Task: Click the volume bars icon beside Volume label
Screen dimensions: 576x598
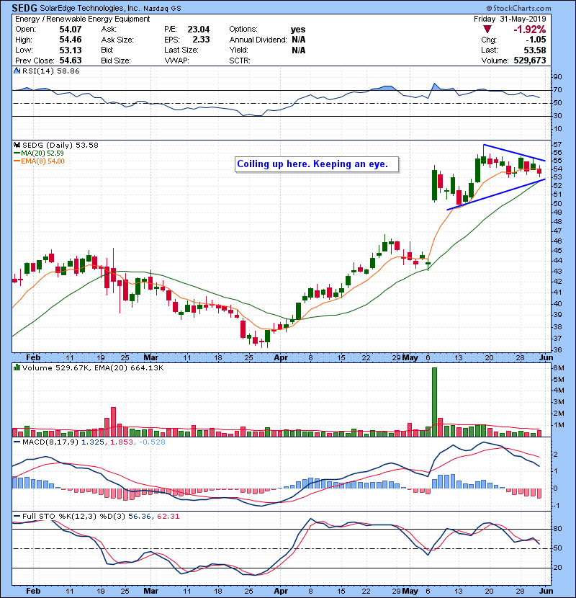Action: 17,367
